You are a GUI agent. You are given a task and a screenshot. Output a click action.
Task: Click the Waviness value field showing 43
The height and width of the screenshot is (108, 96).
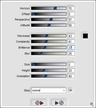(71, 36)
